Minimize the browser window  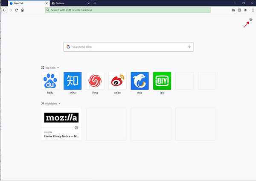pyautogui.click(x=235, y=3)
